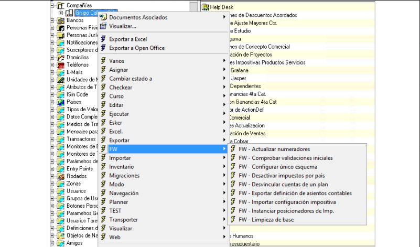Click the tree panel scrollbar up button
The height and width of the screenshot is (247, 420).
[193, 6]
